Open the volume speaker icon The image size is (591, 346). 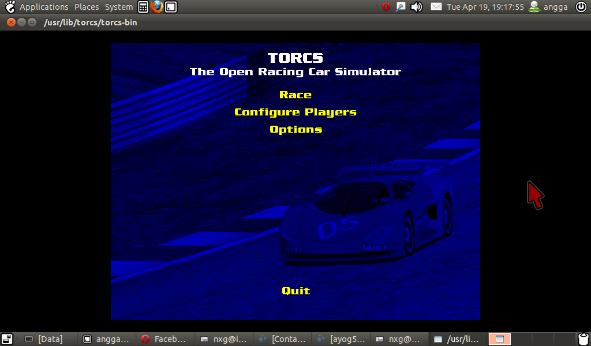[416, 7]
